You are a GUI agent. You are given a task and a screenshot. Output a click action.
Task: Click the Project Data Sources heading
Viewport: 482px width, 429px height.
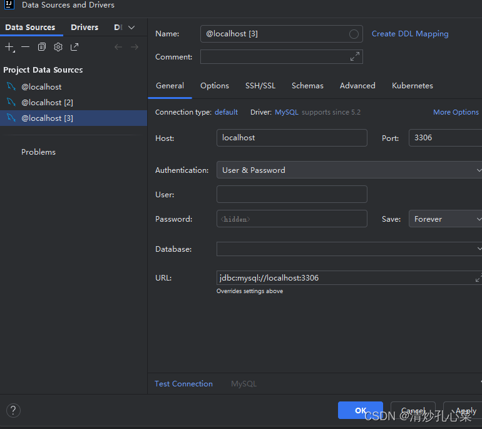click(43, 70)
